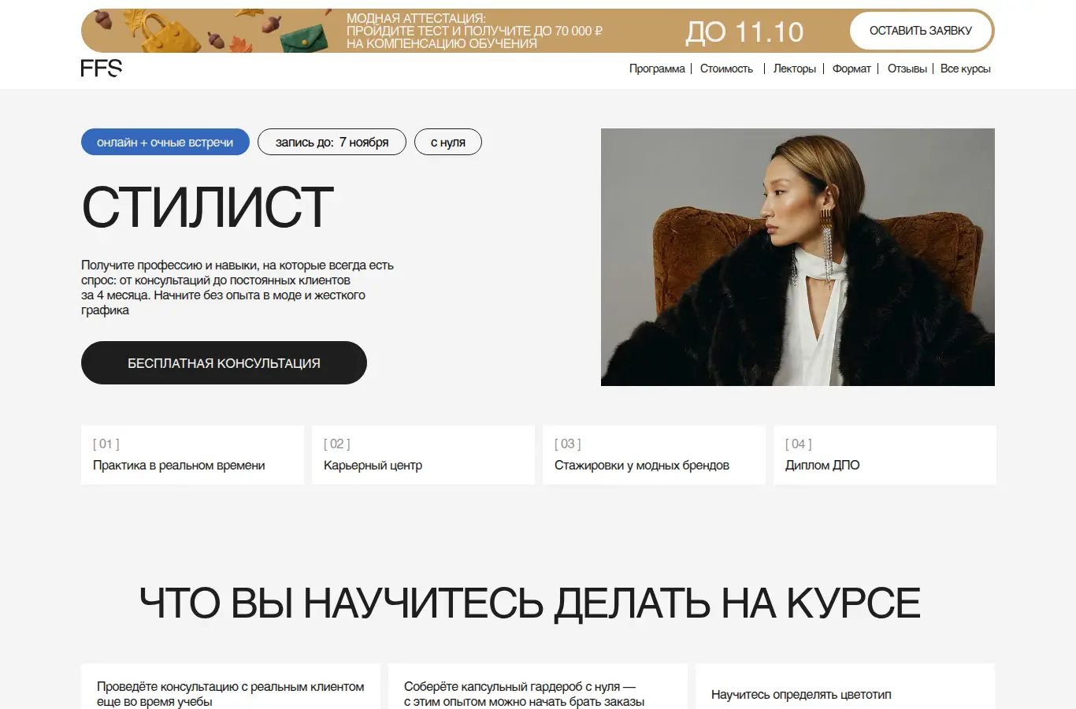This screenshot has width=1076, height=709.
Task: Click the course description paragraph 'Получите профессию'
Action: point(237,288)
